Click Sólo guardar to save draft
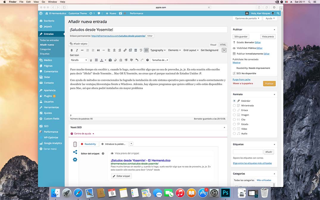This screenshot has width=320, height=200. 241,37
